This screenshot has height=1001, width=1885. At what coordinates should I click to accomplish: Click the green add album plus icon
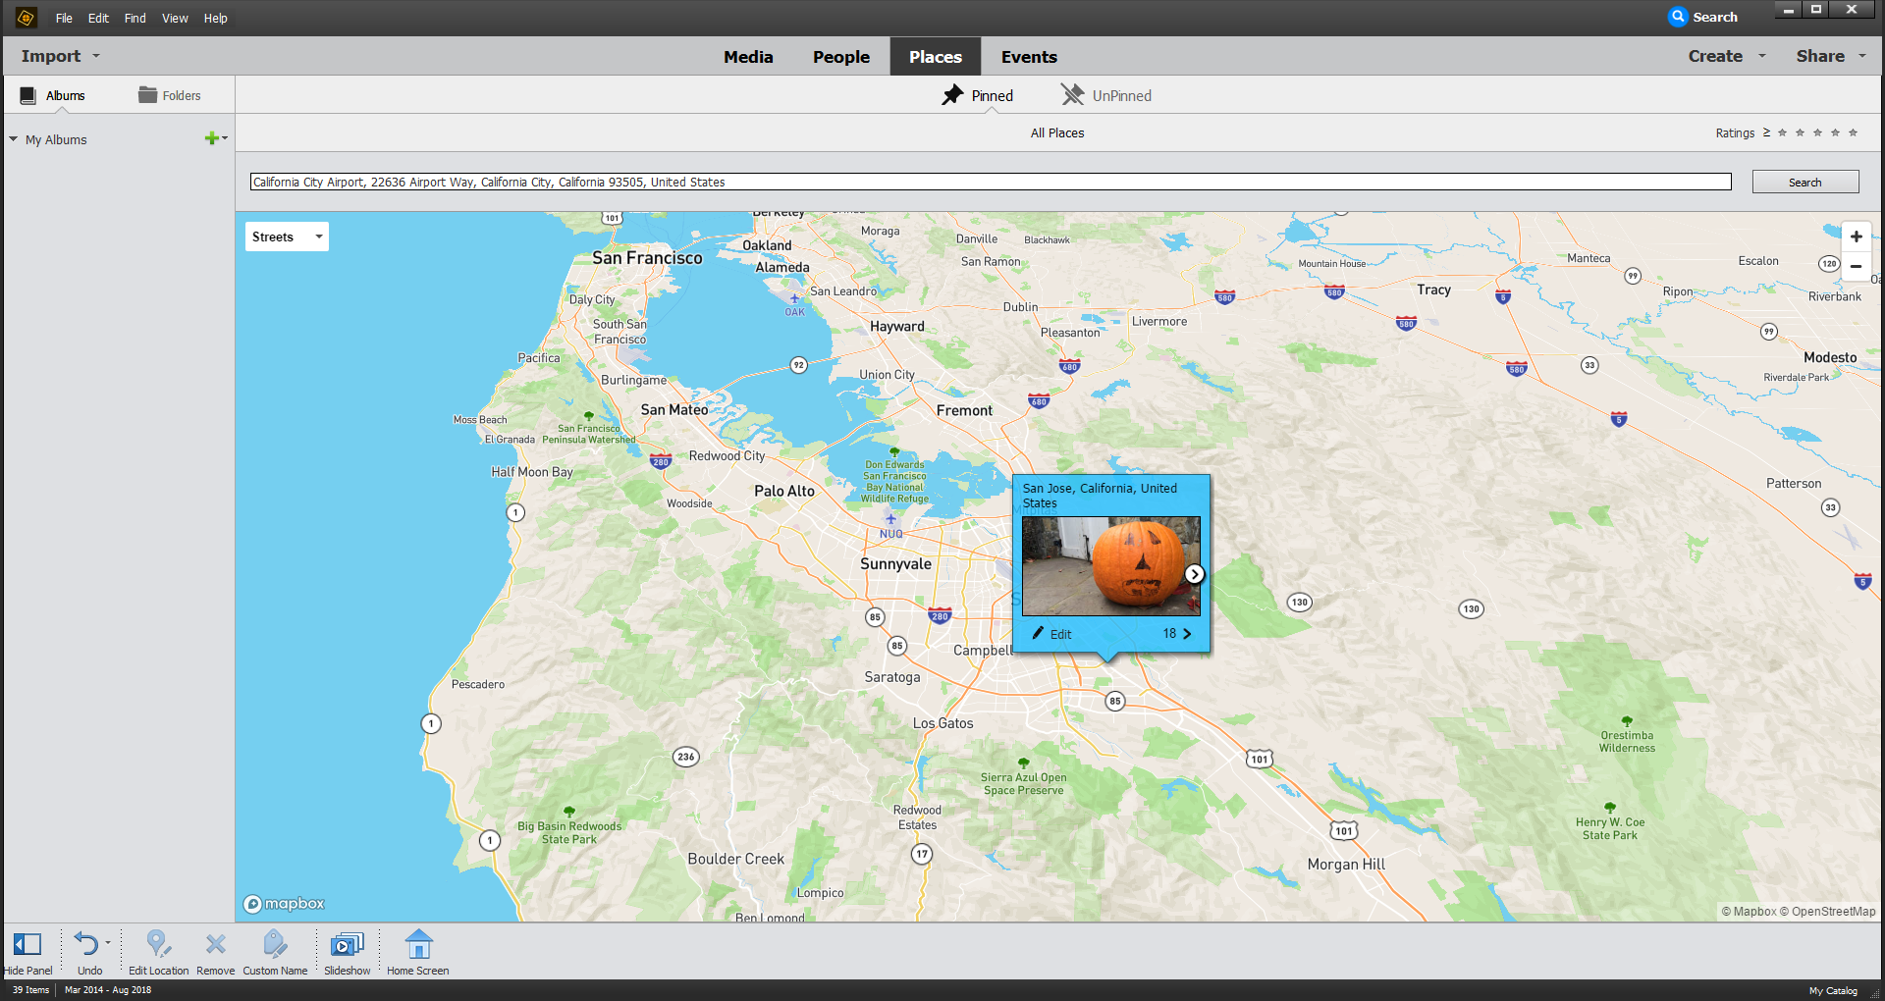[211, 138]
